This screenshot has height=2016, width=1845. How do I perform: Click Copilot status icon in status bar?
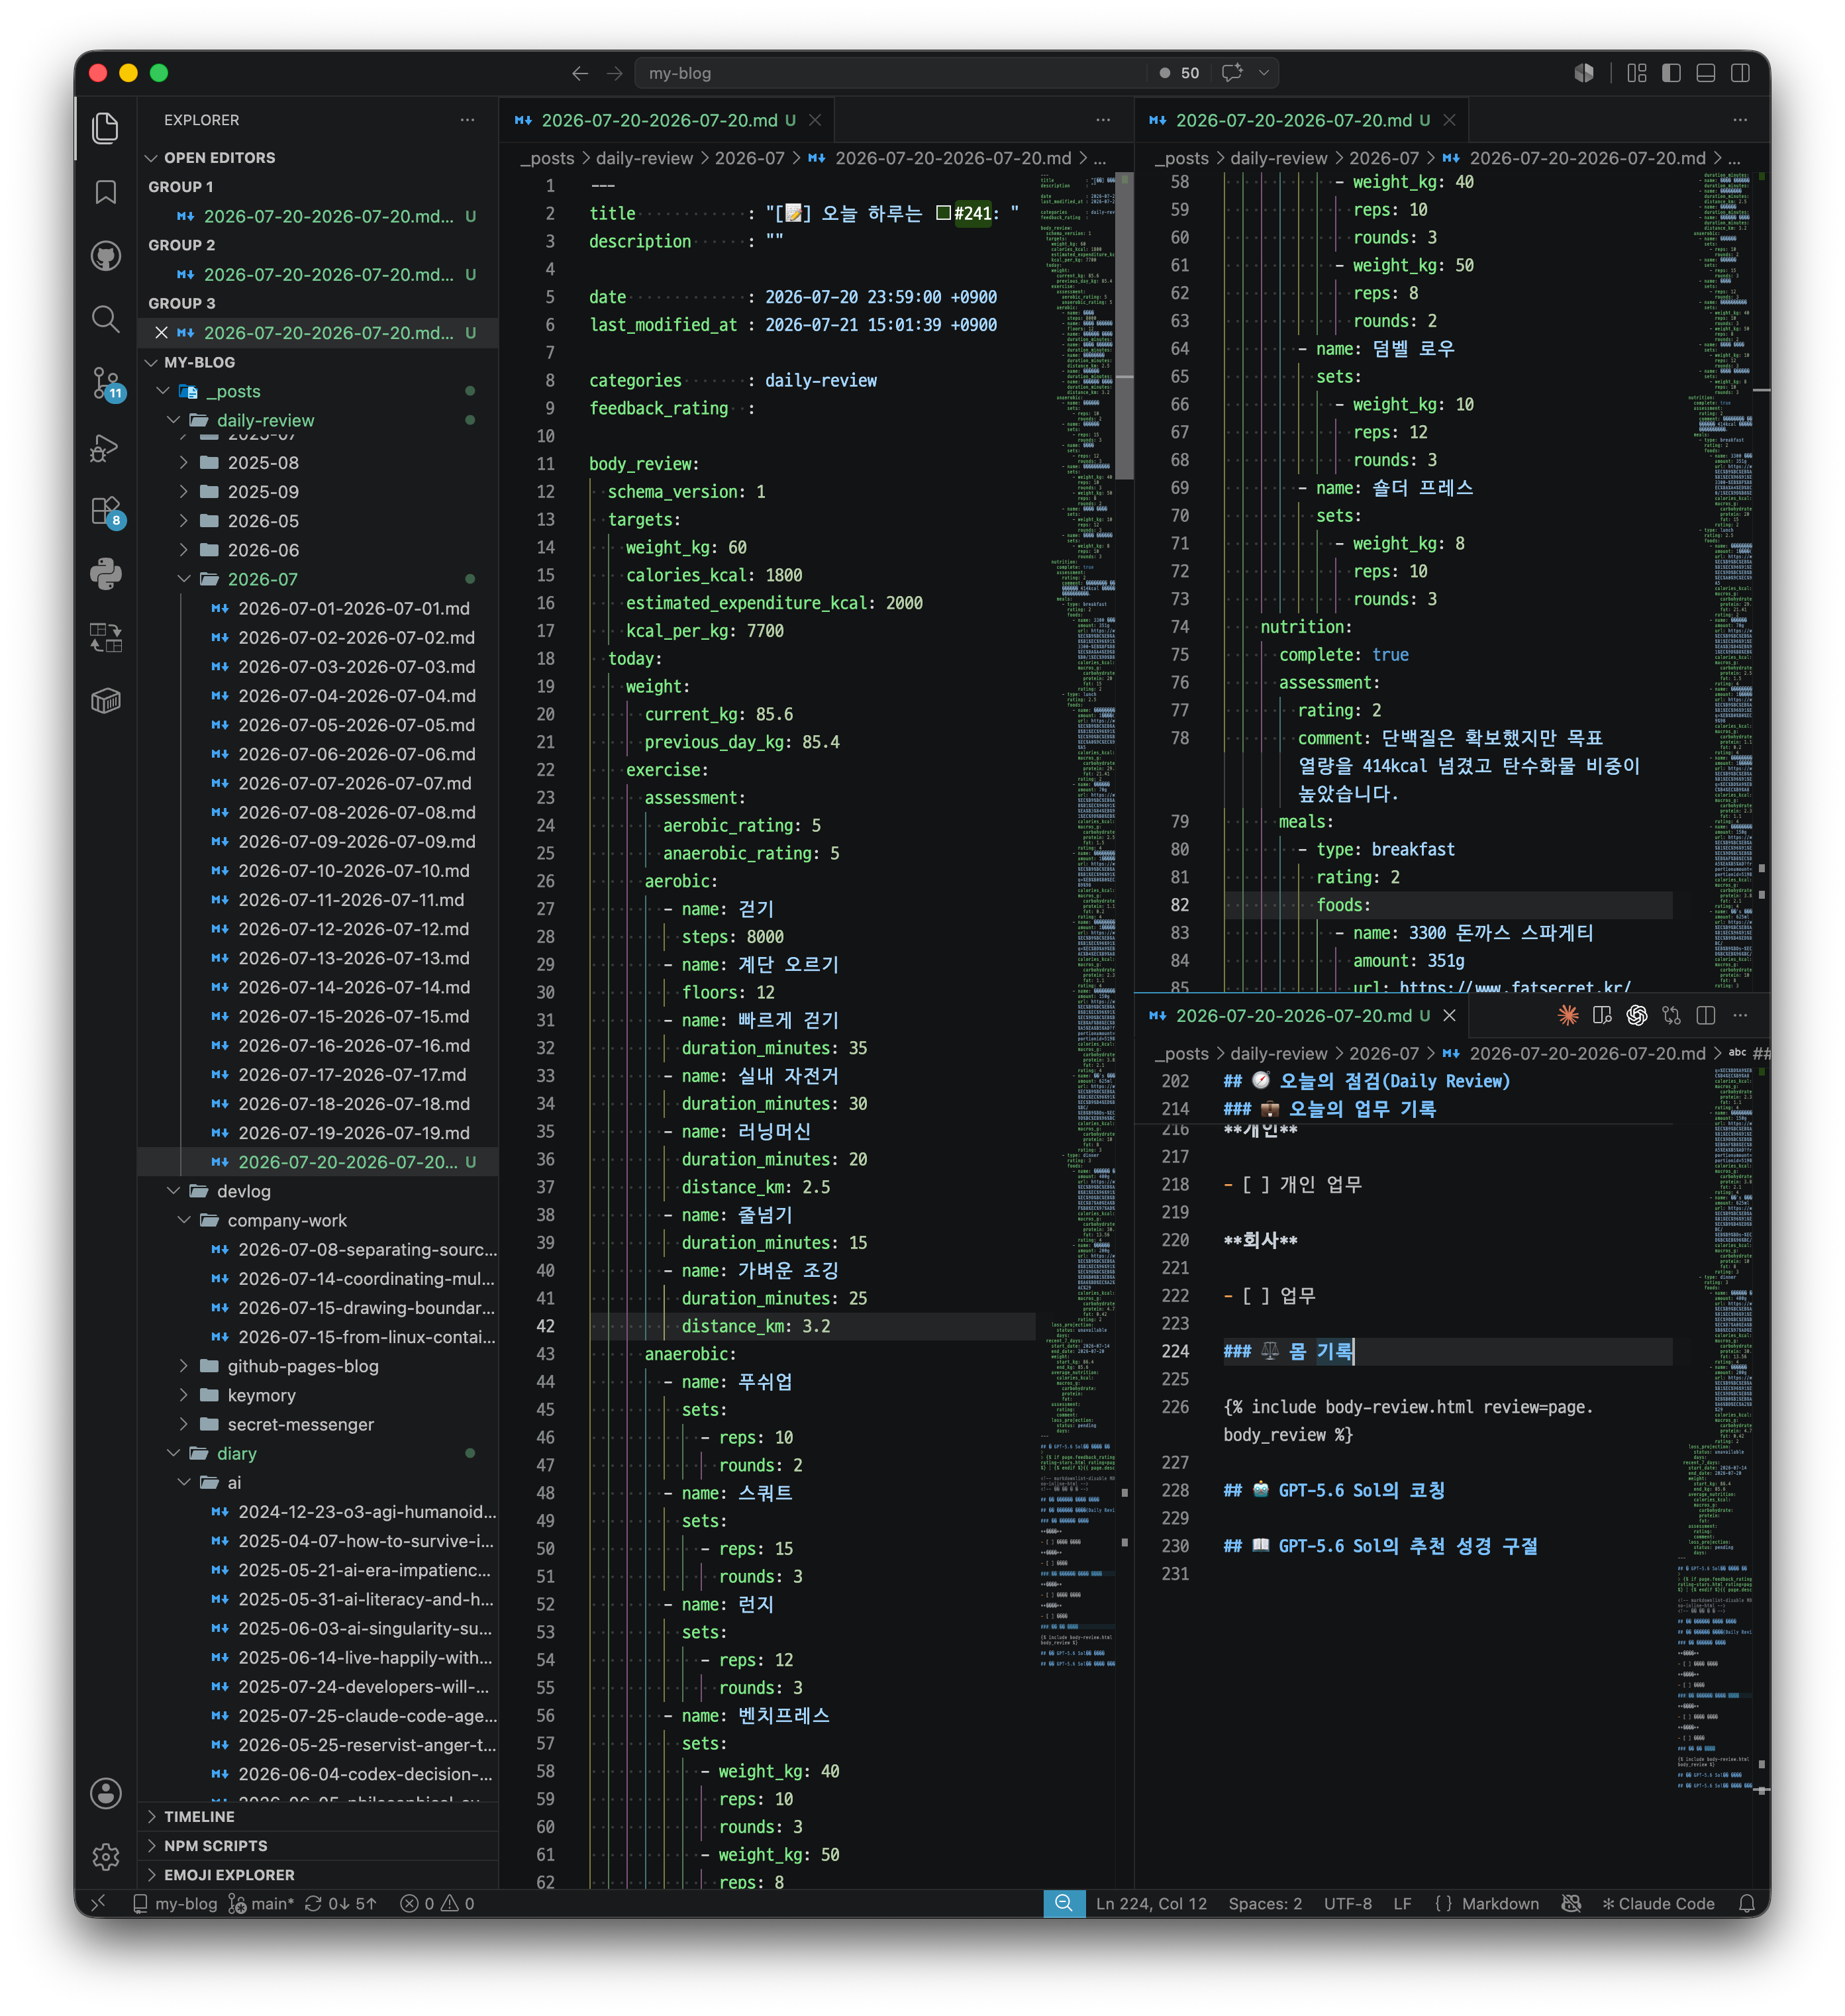[1570, 1903]
